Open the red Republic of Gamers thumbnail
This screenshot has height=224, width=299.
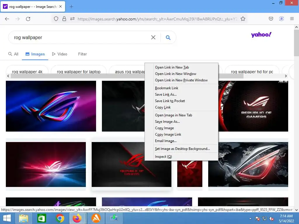tap(131, 164)
